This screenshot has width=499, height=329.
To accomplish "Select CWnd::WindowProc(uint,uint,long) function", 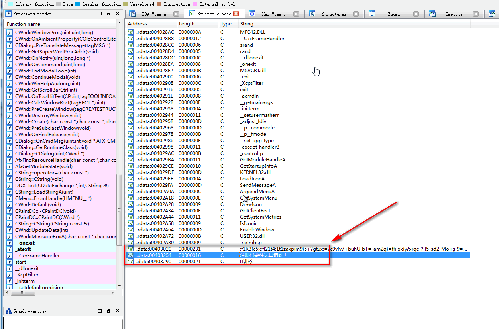I will click(60, 33).
